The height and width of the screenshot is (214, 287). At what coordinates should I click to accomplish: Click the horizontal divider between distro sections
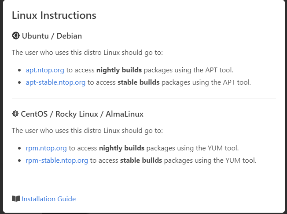pos(143,98)
